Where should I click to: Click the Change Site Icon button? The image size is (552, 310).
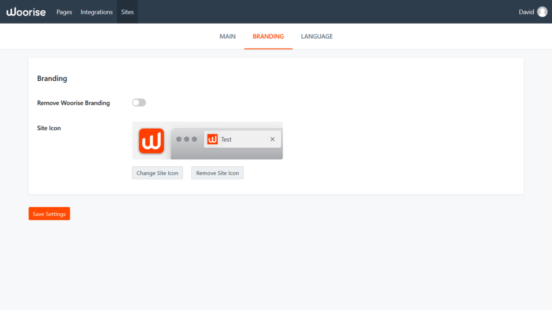click(157, 173)
